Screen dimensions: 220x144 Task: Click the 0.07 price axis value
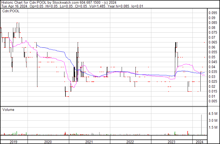[212, 37]
